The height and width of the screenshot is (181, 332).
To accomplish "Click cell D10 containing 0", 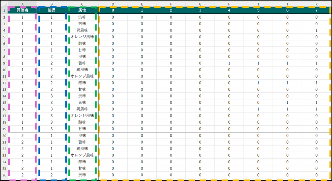I will coord(113,70).
